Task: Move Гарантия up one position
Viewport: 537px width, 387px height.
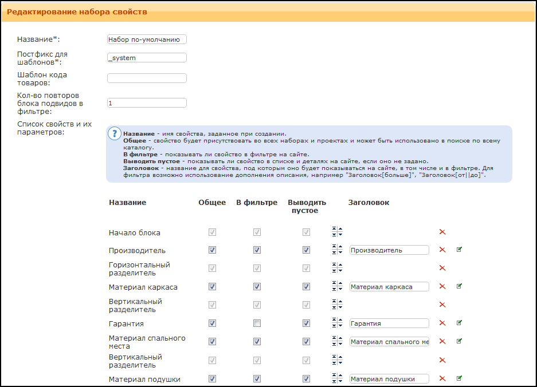Action: pyautogui.click(x=340, y=321)
